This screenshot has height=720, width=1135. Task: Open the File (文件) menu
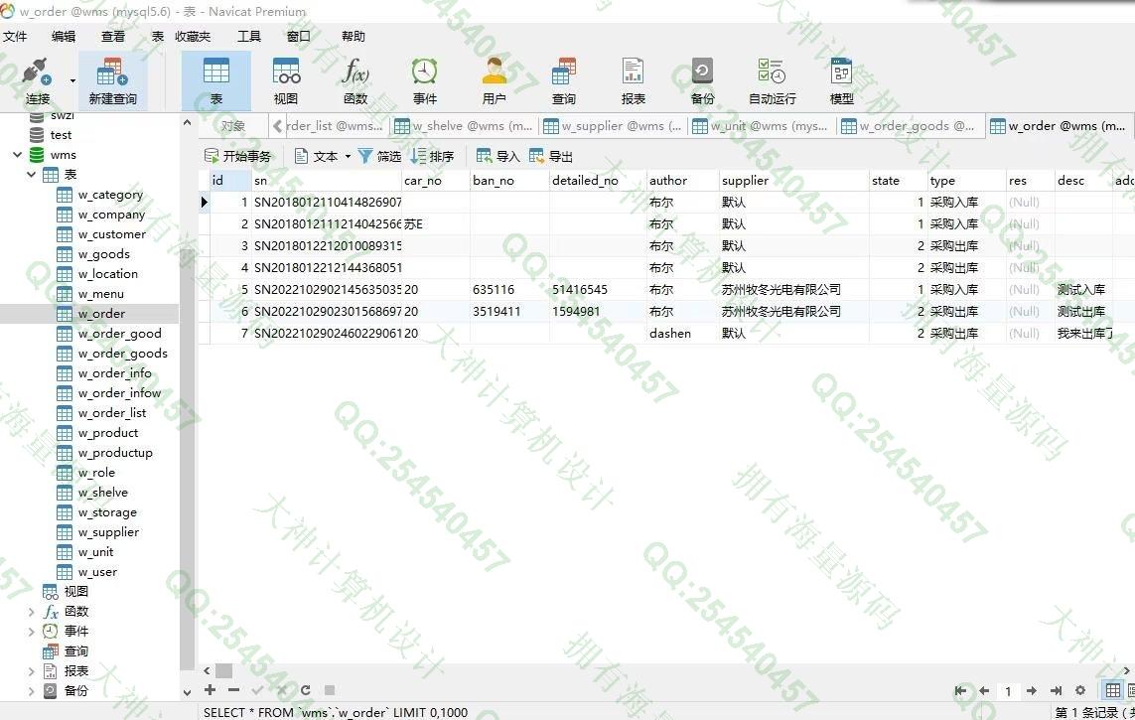15,36
